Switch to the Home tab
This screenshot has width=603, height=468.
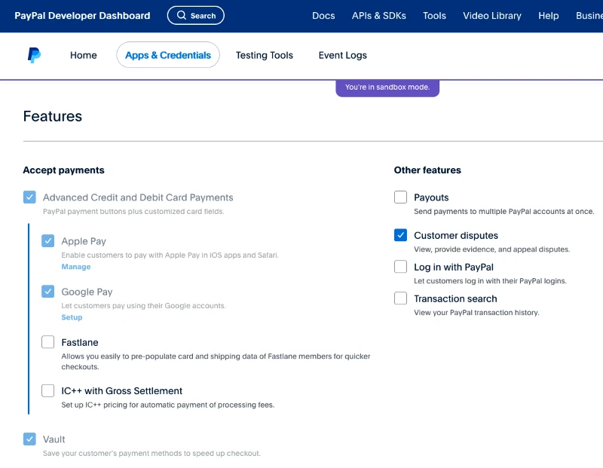pyautogui.click(x=84, y=55)
